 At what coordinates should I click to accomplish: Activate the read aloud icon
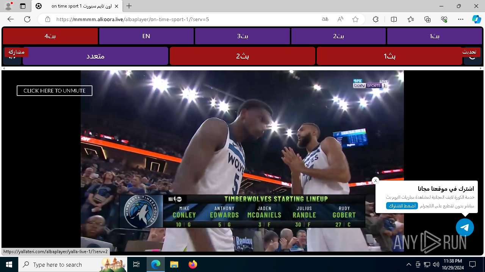click(x=340, y=19)
